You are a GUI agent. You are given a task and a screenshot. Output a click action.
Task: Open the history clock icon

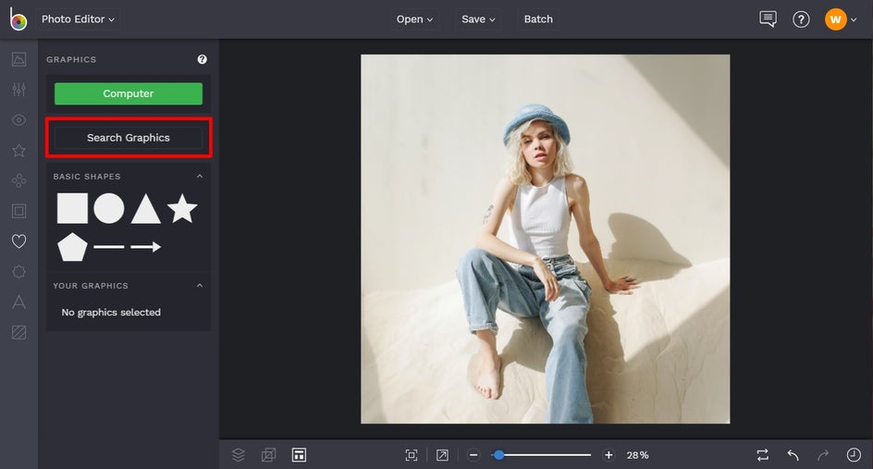(x=854, y=455)
